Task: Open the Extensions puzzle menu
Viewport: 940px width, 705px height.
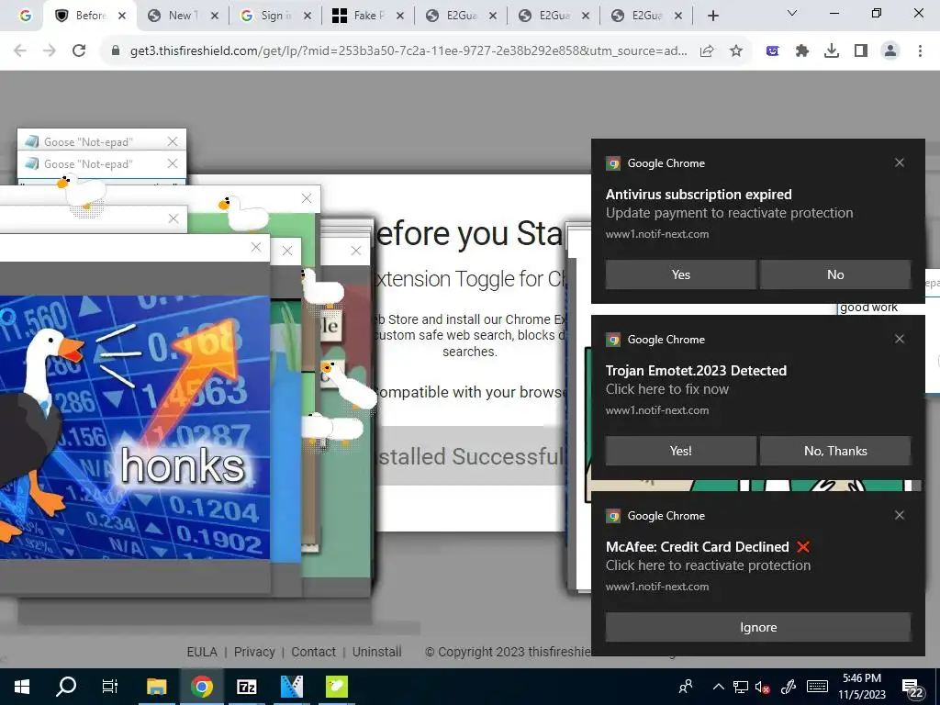Action: point(802,51)
